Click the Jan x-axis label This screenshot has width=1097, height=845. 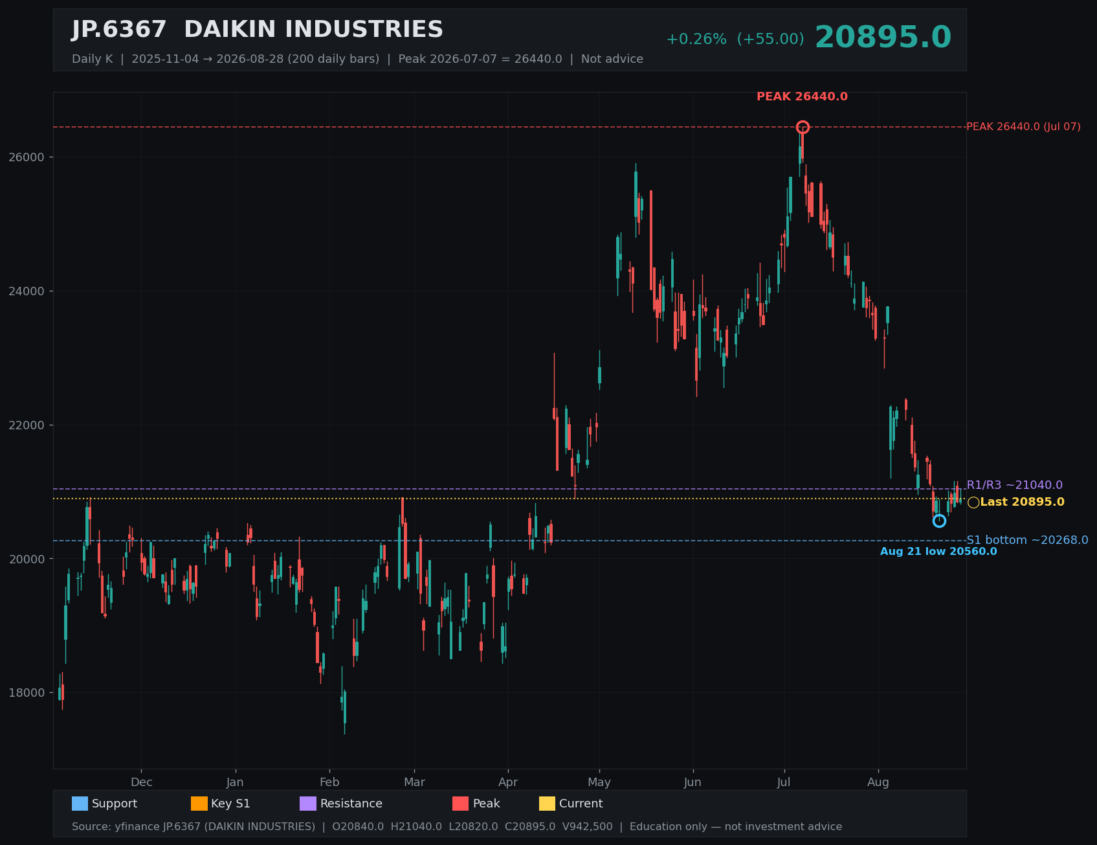pyautogui.click(x=235, y=782)
